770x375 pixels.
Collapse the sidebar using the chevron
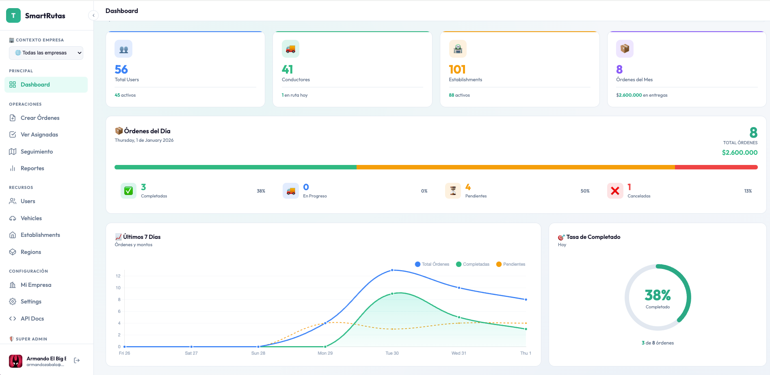93,15
